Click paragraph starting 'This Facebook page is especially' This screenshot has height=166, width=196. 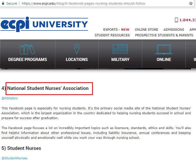point(96,113)
